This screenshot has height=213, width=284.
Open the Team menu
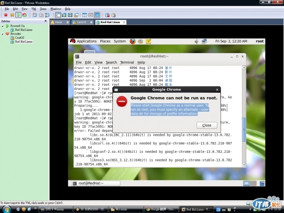43,9
